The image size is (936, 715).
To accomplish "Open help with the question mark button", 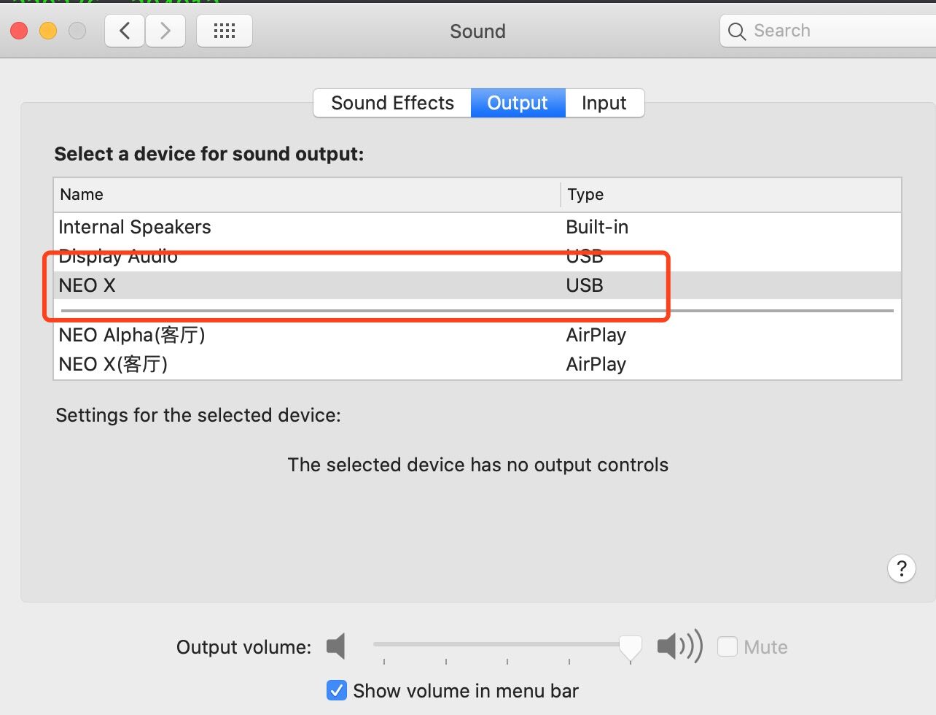I will tap(902, 568).
